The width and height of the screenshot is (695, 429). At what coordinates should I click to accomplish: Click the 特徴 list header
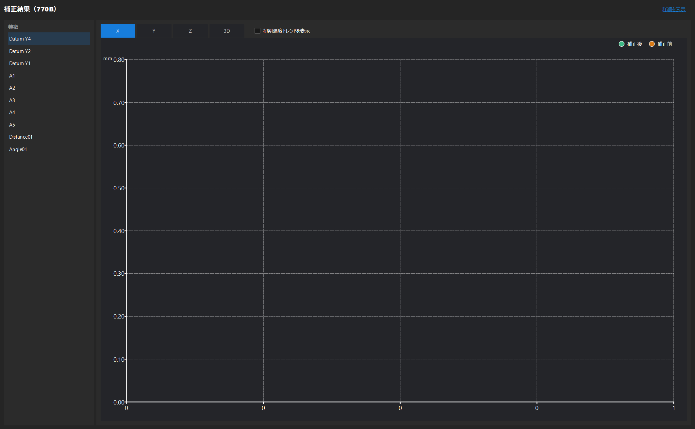point(13,27)
